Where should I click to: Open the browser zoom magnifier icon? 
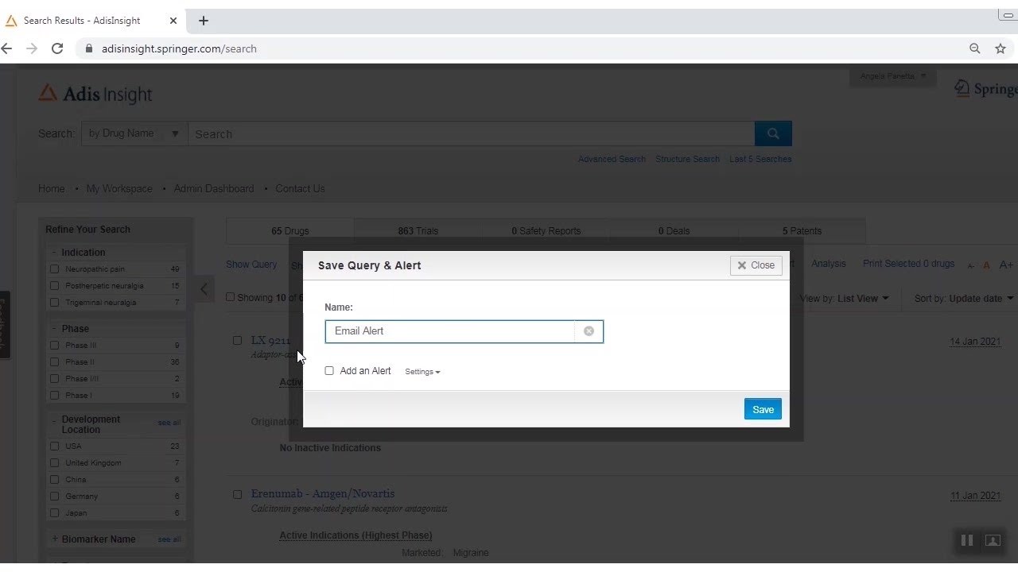(x=975, y=48)
